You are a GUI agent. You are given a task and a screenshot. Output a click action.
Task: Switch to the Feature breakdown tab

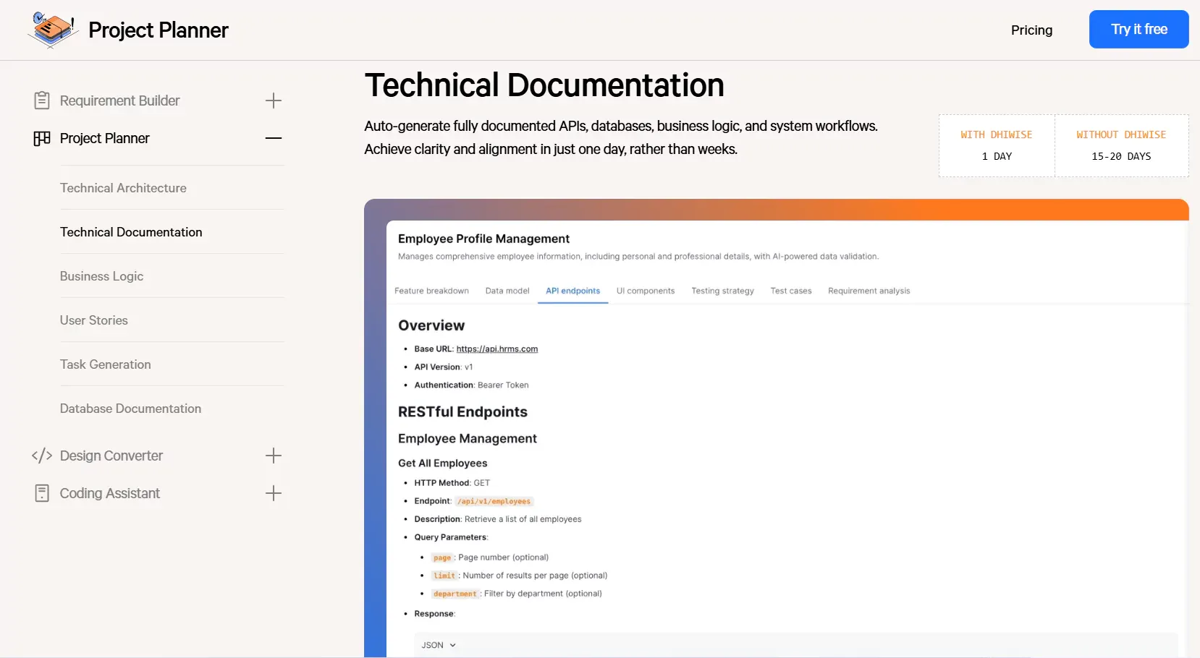click(431, 291)
